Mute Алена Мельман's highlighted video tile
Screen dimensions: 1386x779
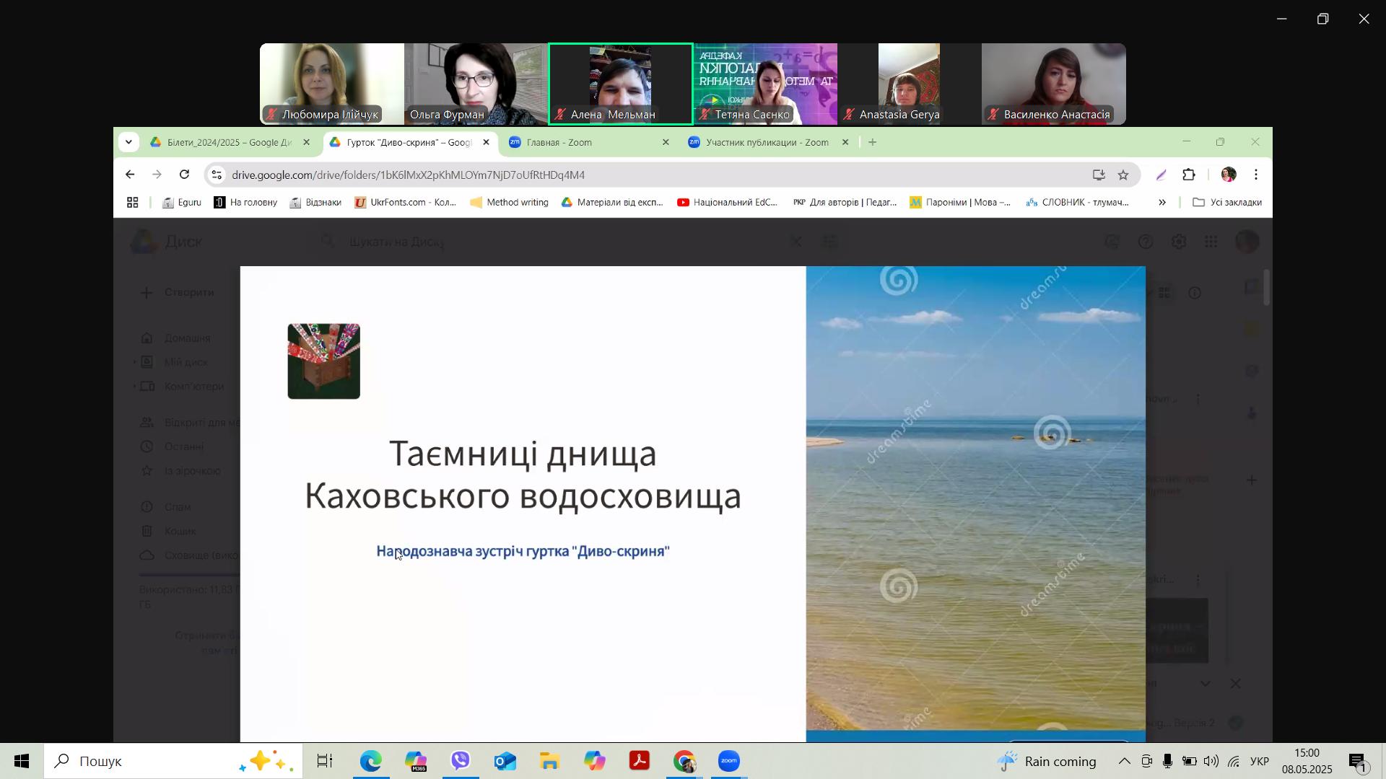[x=559, y=113]
